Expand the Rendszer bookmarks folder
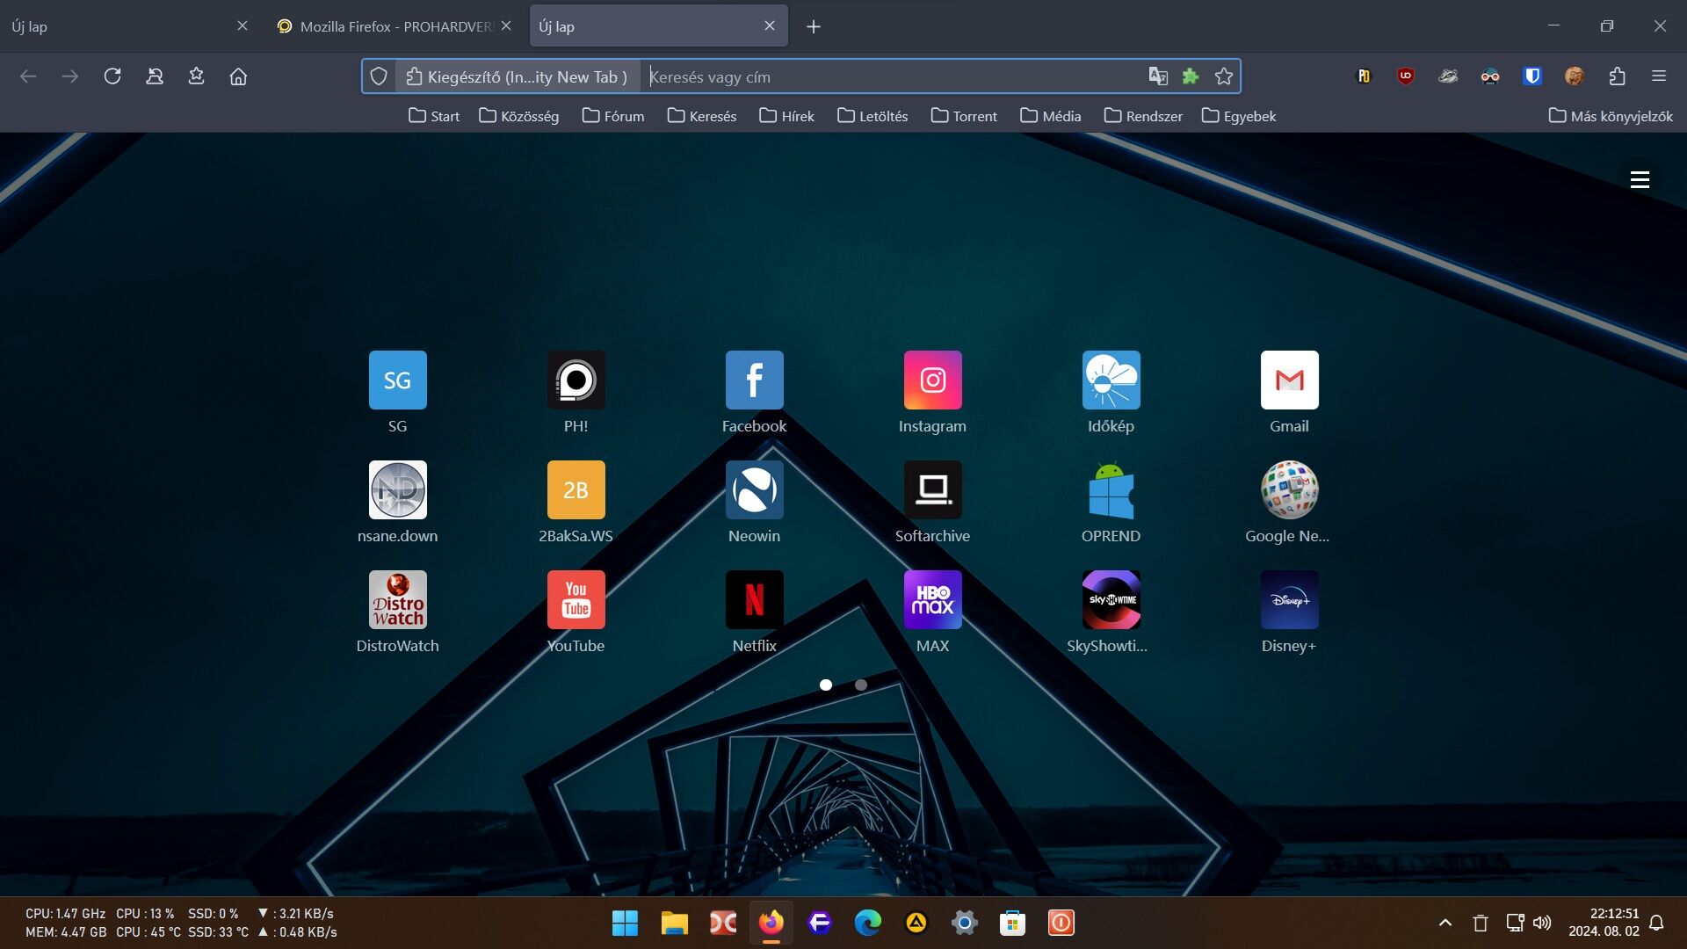1687x949 pixels. (1143, 116)
